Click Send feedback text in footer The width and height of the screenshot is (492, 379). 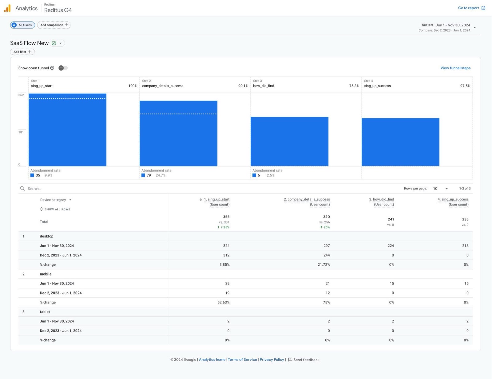tap(306, 360)
